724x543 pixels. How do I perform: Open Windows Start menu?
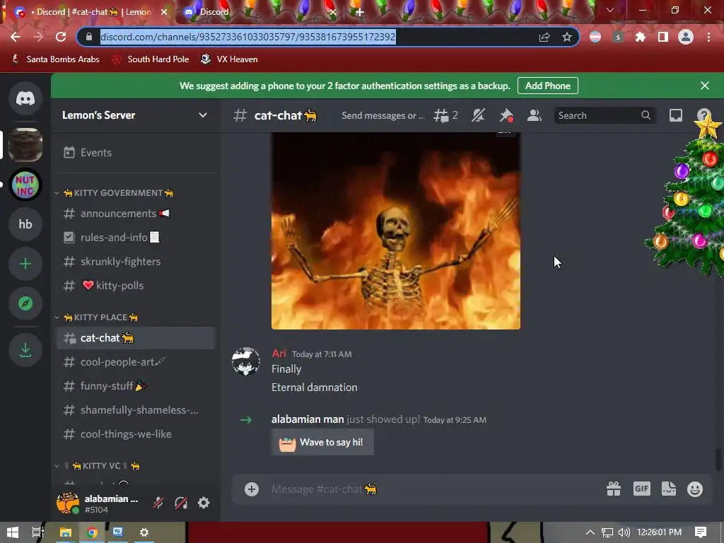(x=13, y=532)
